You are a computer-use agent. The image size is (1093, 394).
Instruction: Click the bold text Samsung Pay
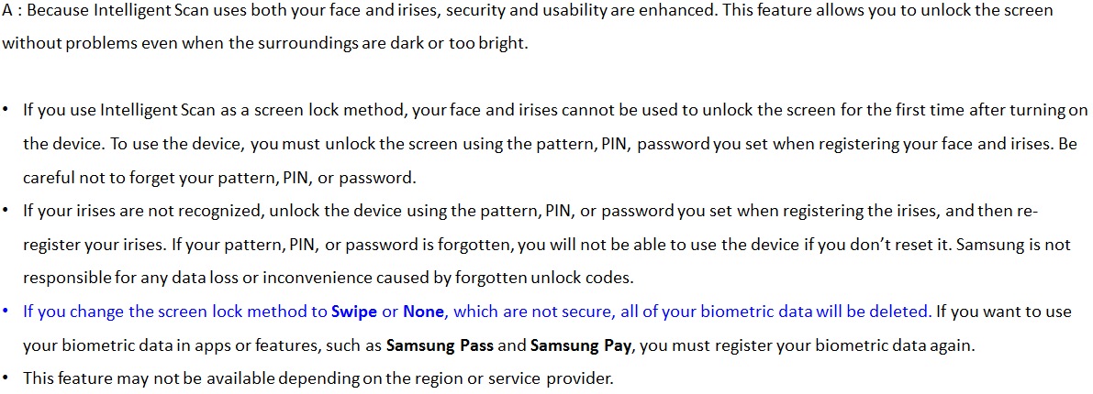coord(581,345)
